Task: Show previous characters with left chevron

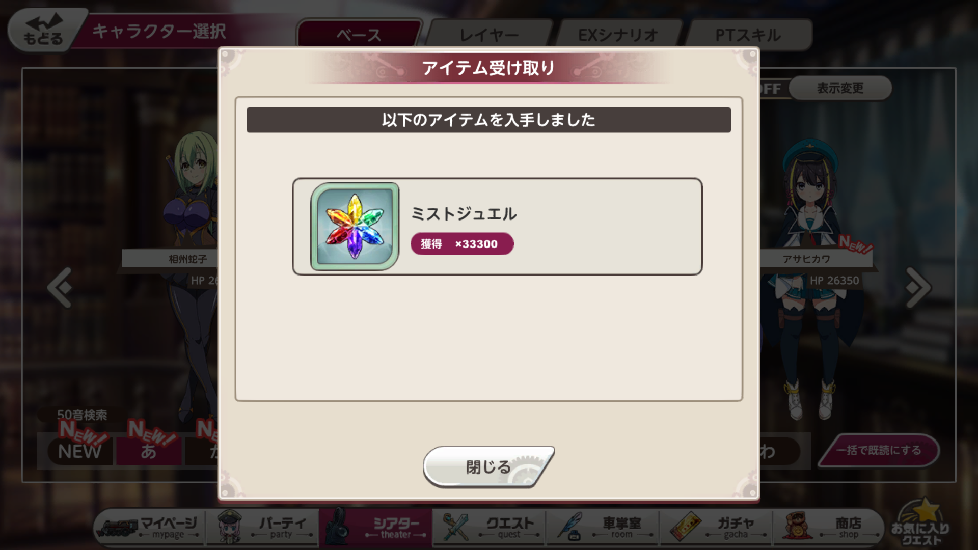Action: pos(60,287)
